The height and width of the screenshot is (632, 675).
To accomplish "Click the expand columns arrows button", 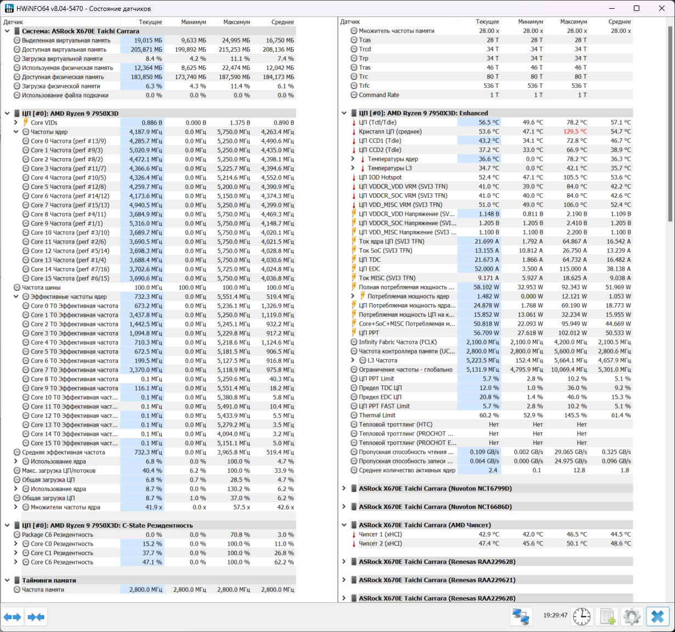I will (12, 617).
